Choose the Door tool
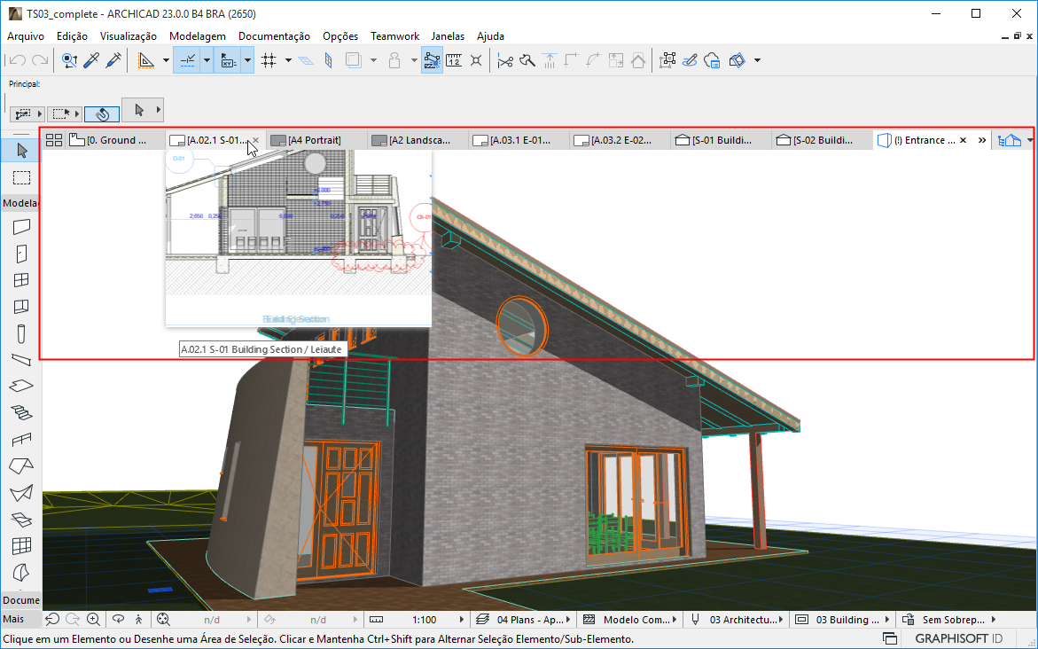Image resolution: width=1038 pixels, height=649 pixels. pos(21,254)
